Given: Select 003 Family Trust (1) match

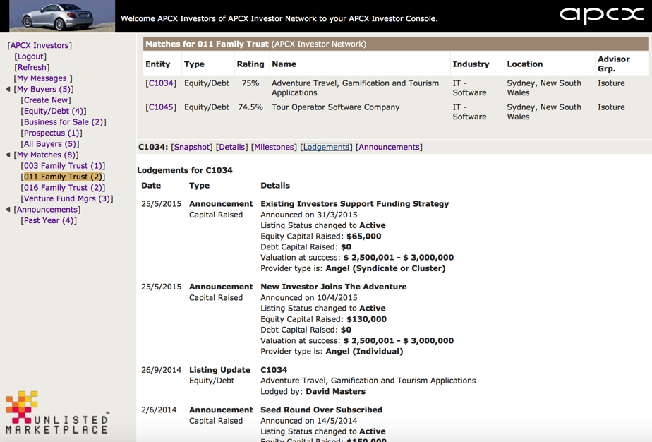Looking at the screenshot, I should click(63, 166).
